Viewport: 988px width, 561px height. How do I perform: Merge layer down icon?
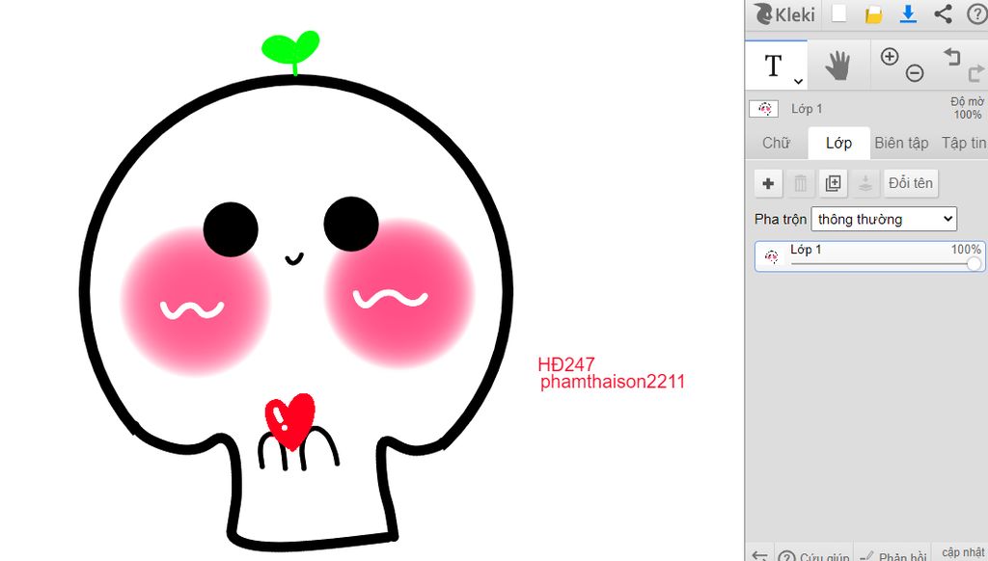click(x=865, y=183)
